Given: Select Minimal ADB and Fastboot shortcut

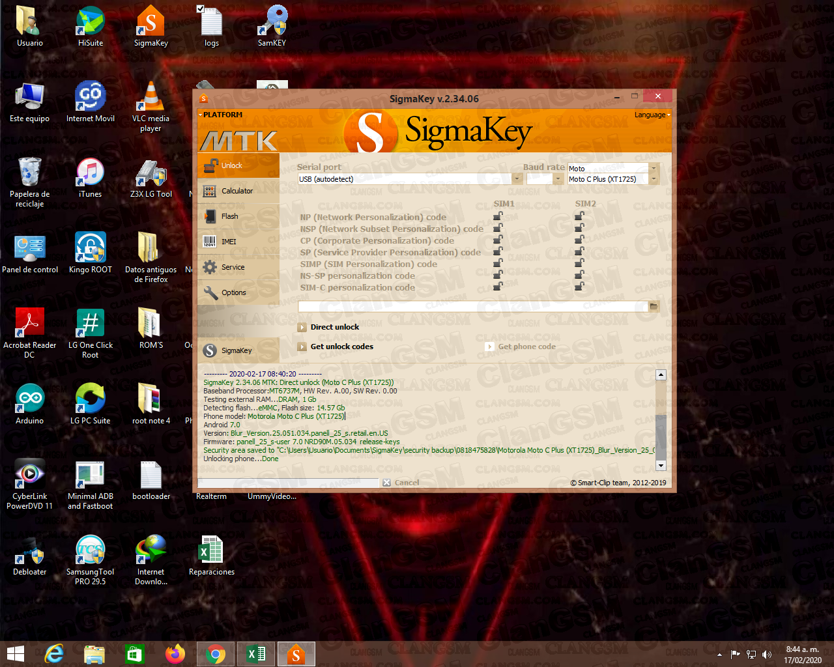Looking at the screenshot, I should point(91,485).
